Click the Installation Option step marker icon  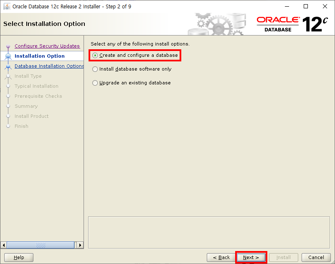click(x=8, y=56)
